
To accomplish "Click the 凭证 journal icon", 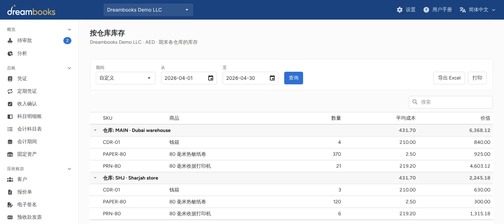I will [x=10, y=79].
